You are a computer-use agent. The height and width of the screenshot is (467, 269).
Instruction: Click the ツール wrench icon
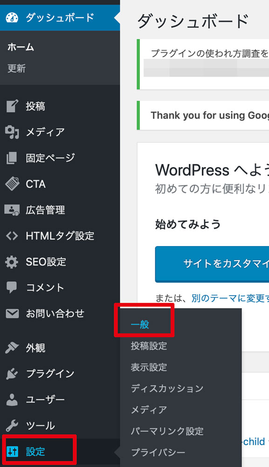pos(12,425)
